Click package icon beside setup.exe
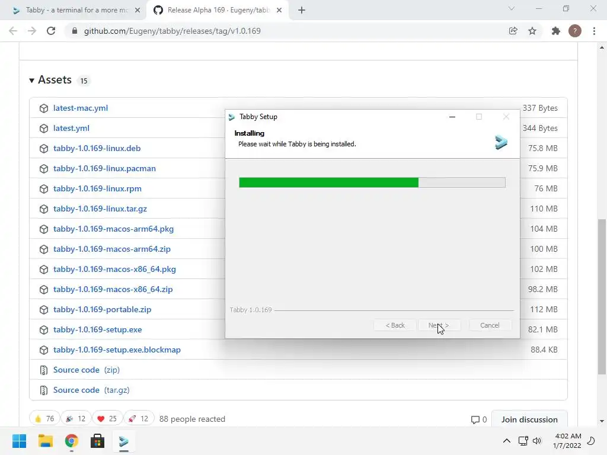The image size is (607, 455). 44,329
